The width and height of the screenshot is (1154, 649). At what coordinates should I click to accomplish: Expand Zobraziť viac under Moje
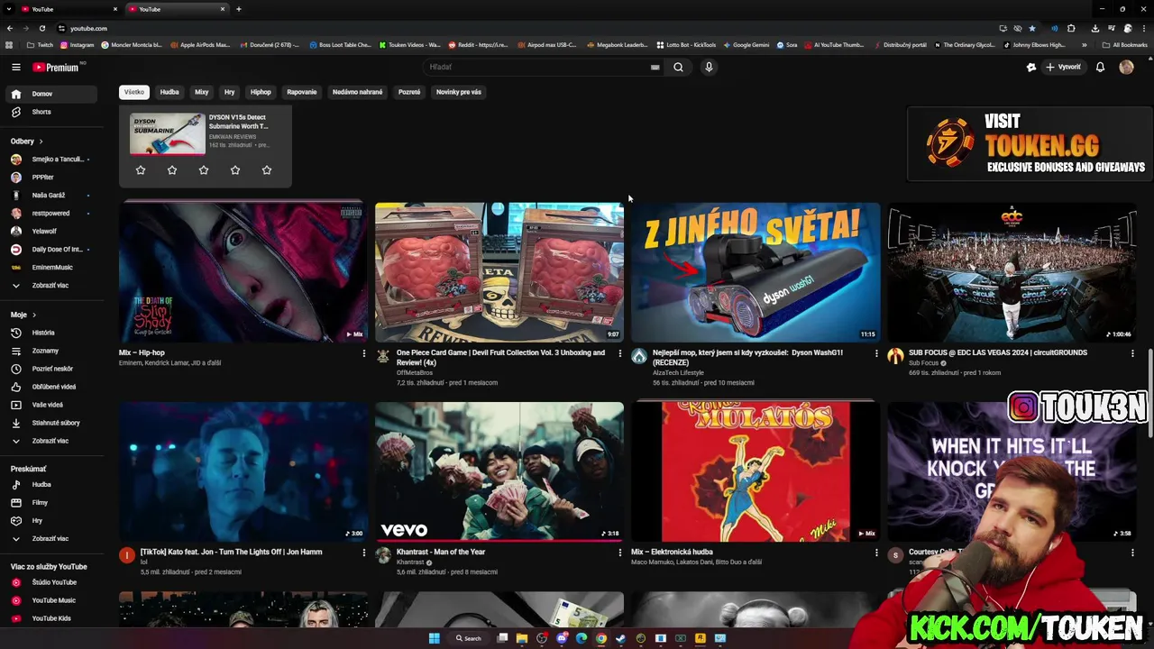pyautogui.click(x=51, y=441)
